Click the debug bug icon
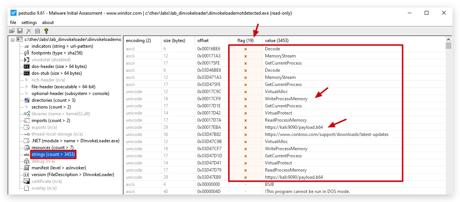 coord(27,161)
